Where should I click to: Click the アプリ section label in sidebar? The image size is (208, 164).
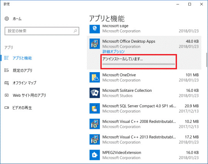pos(9,47)
